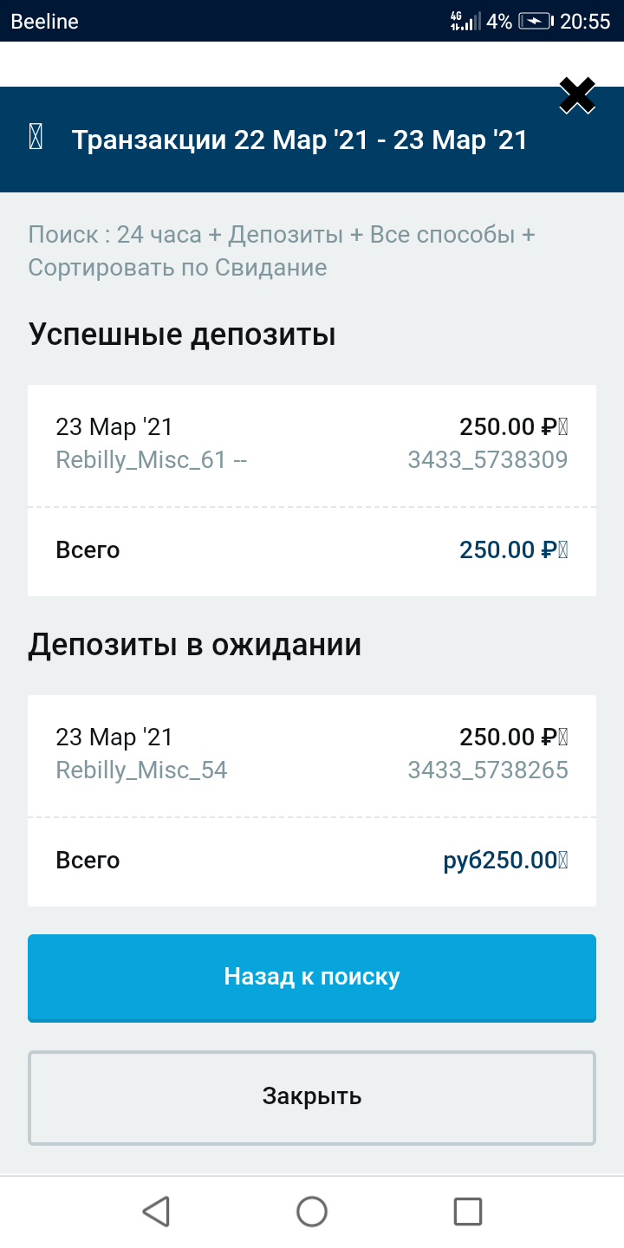Tap transaction ID 3433_5738265
Image resolution: width=624 pixels, height=1248 pixels.
tap(487, 770)
